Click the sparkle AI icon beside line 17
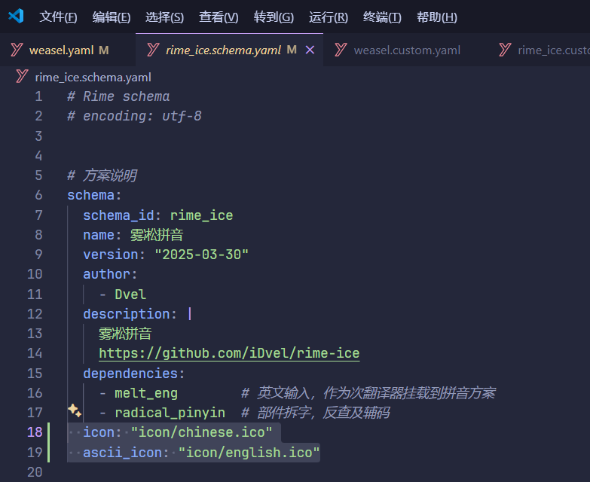 (x=74, y=410)
